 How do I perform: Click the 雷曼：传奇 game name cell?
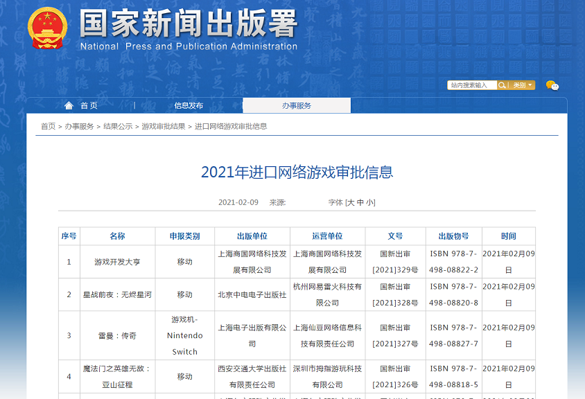(117, 335)
